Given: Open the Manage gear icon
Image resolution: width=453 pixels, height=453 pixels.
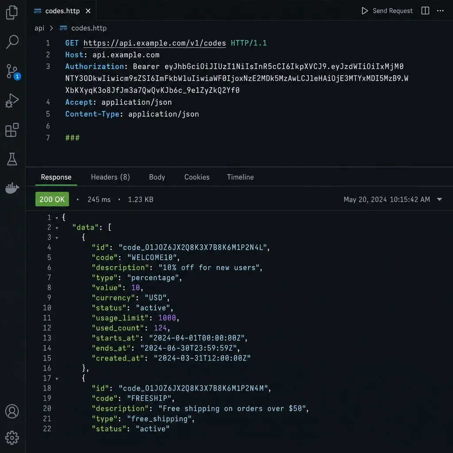Looking at the screenshot, I should tap(12, 438).
